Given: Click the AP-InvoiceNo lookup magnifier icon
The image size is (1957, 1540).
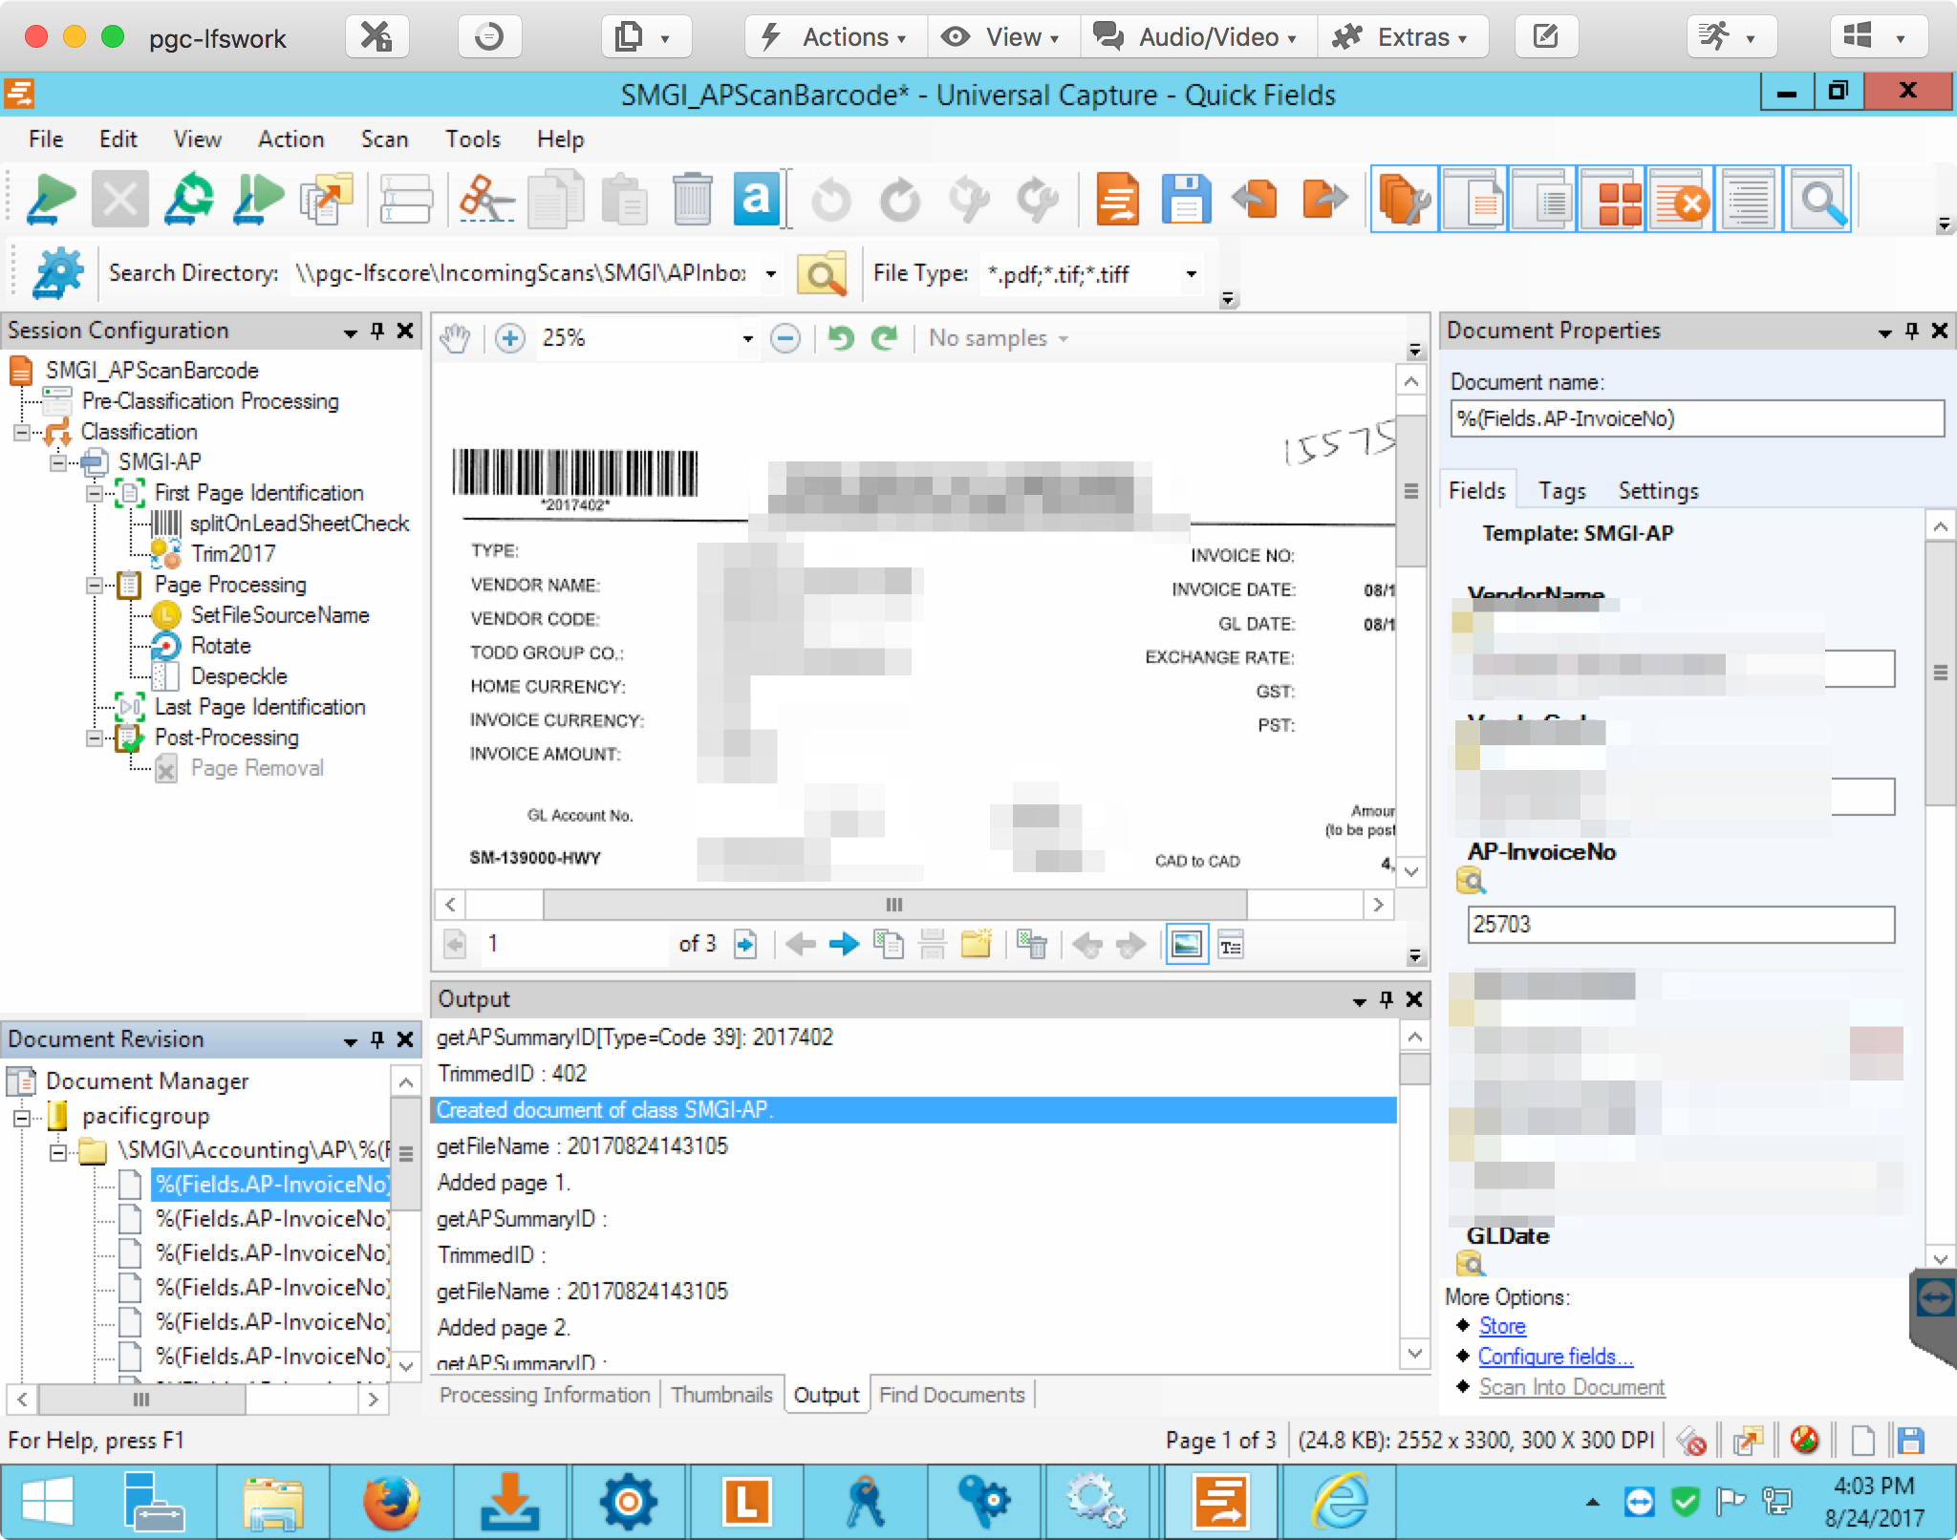Looking at the screenshot, I should (x=1470, y=880).
